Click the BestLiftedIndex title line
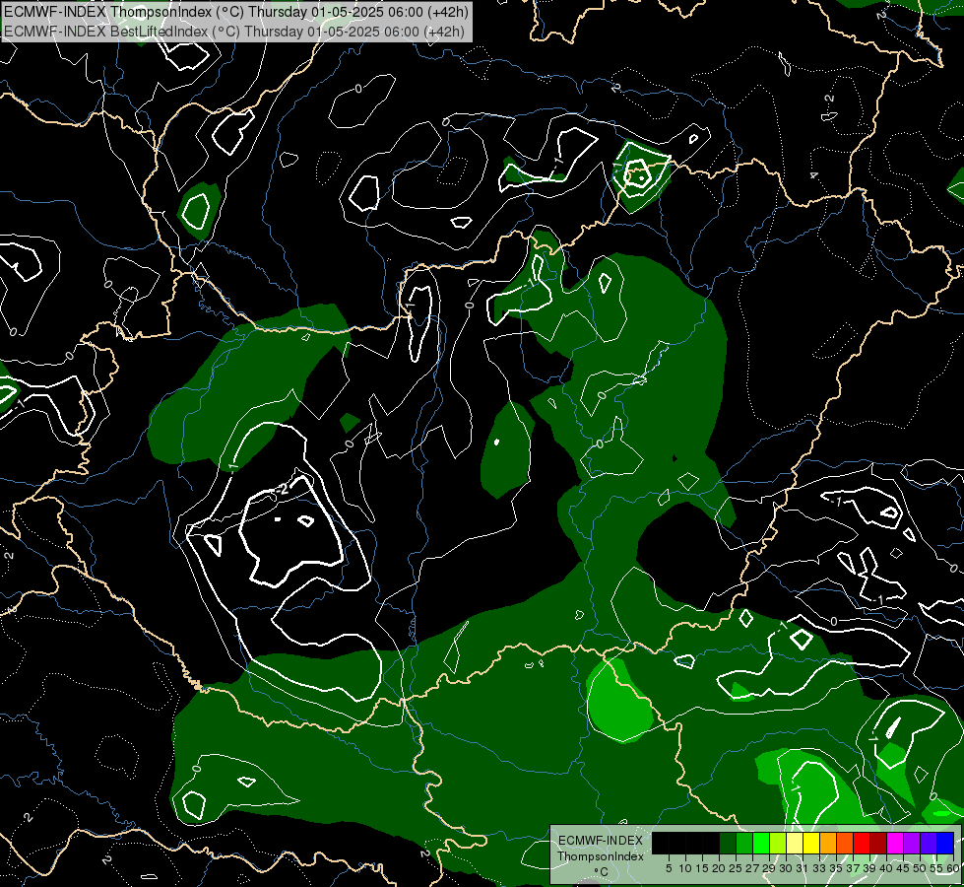 [x=234, y=32]
